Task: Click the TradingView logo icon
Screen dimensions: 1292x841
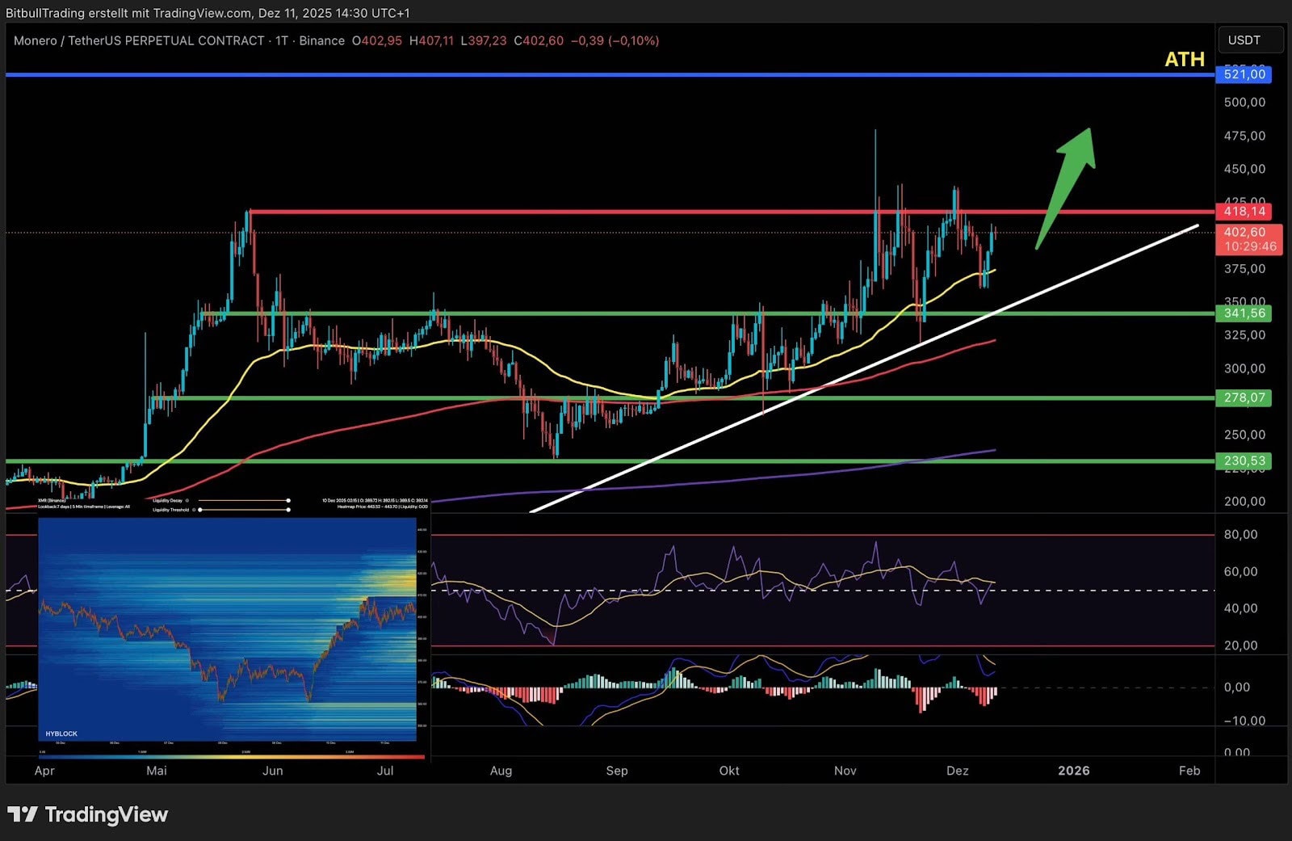Action: [x=23, y=814]
